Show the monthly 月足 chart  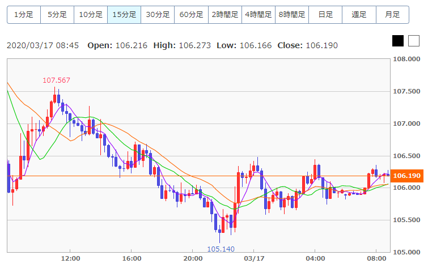[x=392, y=15]
